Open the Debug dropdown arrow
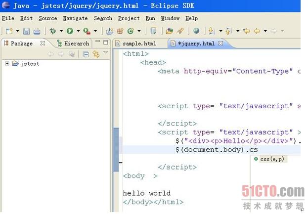The width and height of the screenshot is (308, 214). tap(61, 31)
